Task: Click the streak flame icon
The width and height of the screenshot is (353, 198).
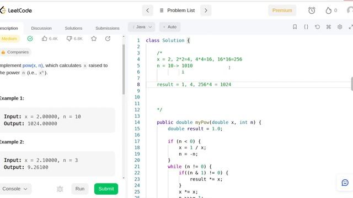Action: pyautogui.click(x=329, y=10)
